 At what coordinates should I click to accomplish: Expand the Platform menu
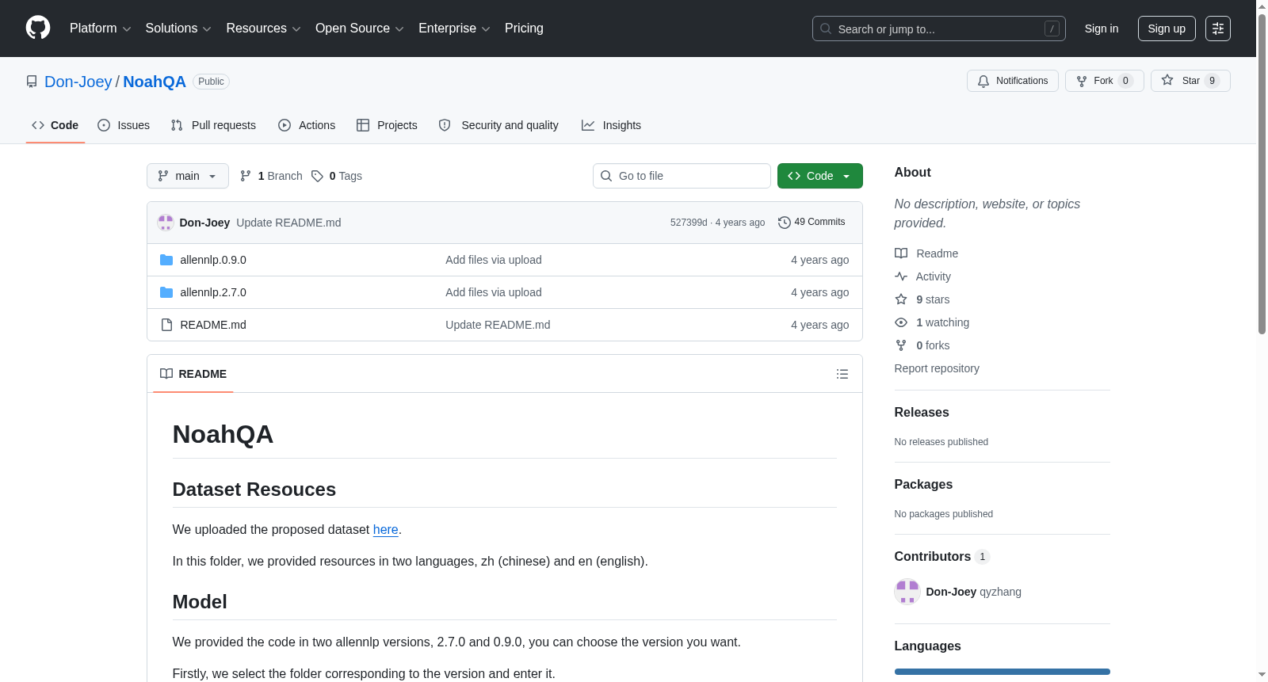point(101,29)
